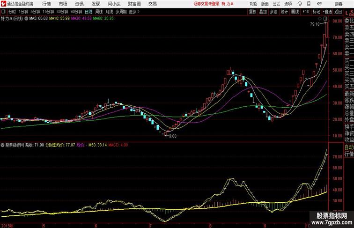Image resolution: width=354 pixels, height=228 pixels.
Task: Click the MA20: 43.53 indicator label
Action: coord(81,19)
